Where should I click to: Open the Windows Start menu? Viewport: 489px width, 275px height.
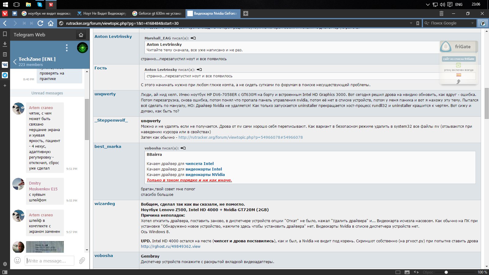coord(5,5)
